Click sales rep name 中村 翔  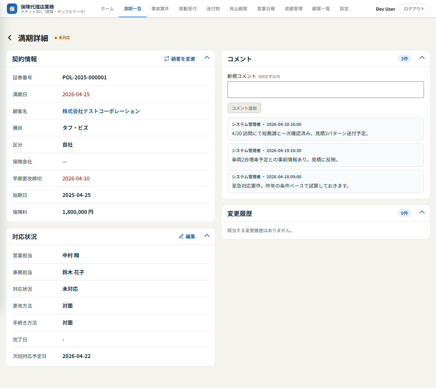(x=71, y=256)
